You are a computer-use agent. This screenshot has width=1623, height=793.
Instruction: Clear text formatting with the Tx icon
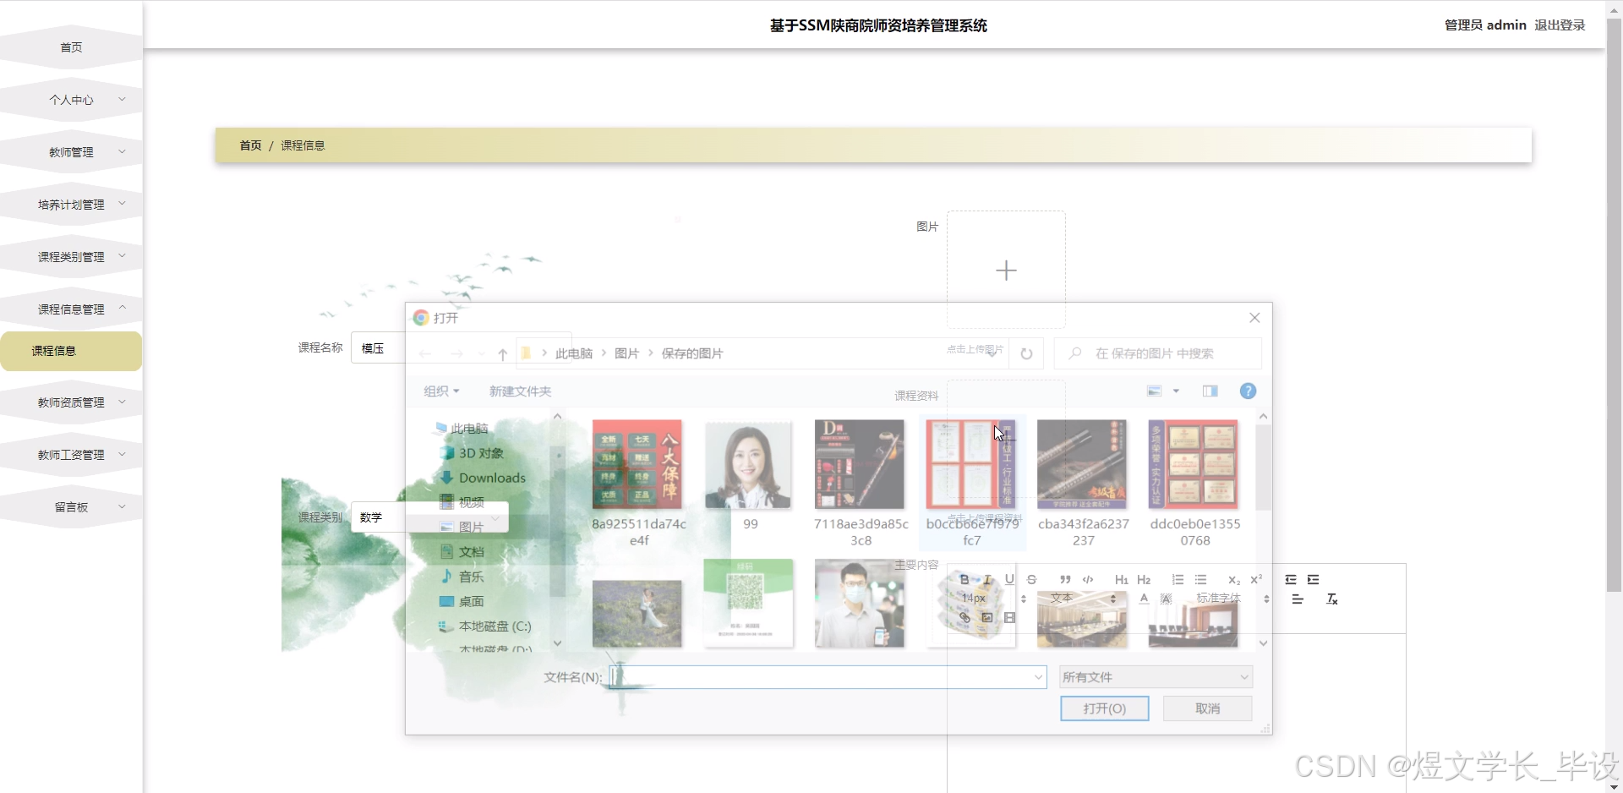click(1332, 599)
